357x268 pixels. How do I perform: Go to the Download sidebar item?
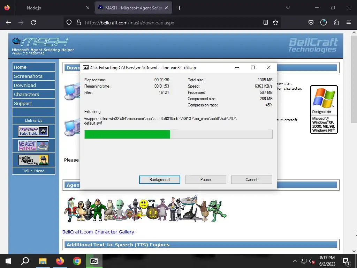[33, 85]
